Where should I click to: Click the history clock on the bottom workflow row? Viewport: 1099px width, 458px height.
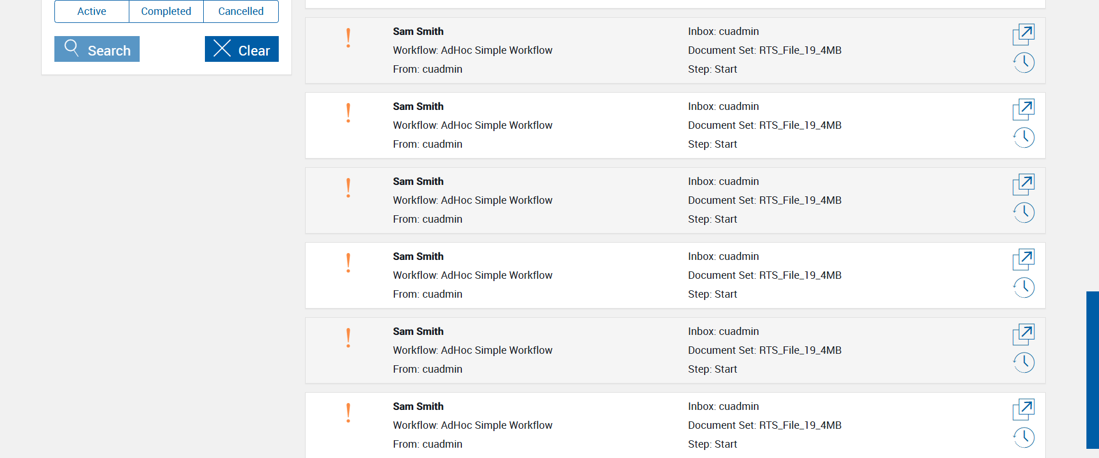[1023, 437]
